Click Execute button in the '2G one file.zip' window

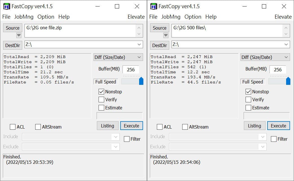point(132,126)
